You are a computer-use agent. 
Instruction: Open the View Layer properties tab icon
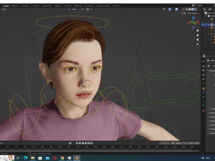[x=203, y=75]
